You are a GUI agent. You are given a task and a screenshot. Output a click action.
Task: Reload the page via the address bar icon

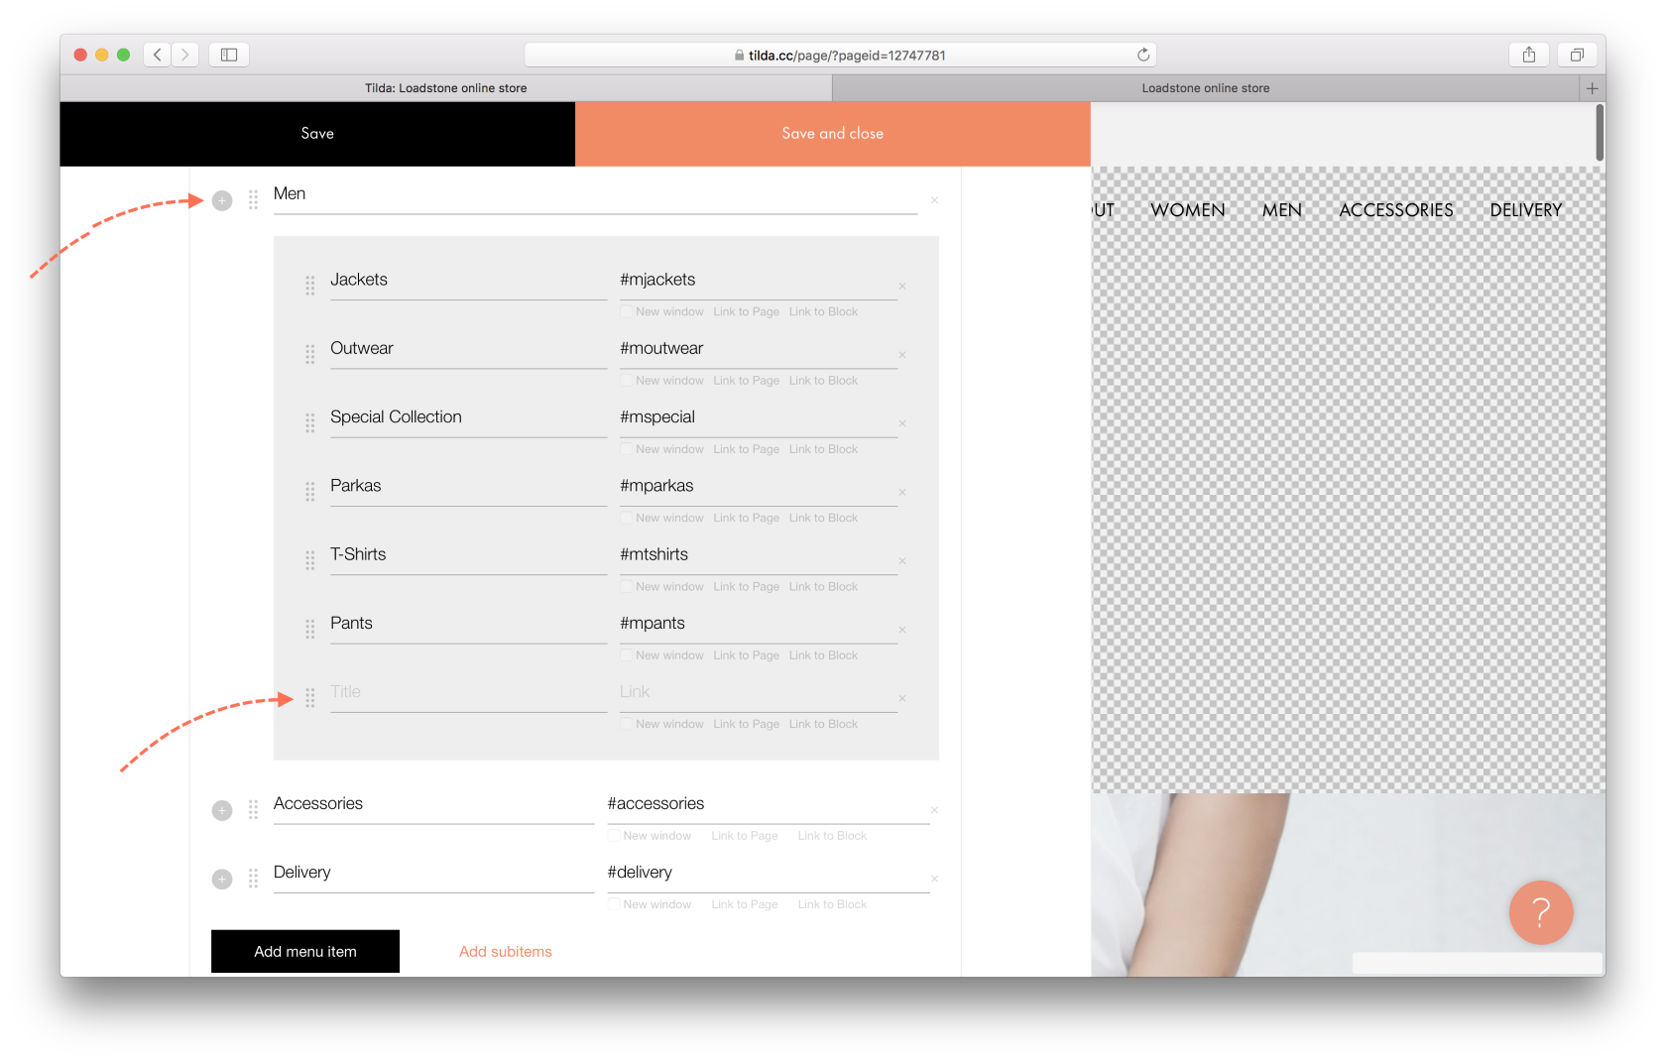pyautogui.click(x=1142, y=55)
